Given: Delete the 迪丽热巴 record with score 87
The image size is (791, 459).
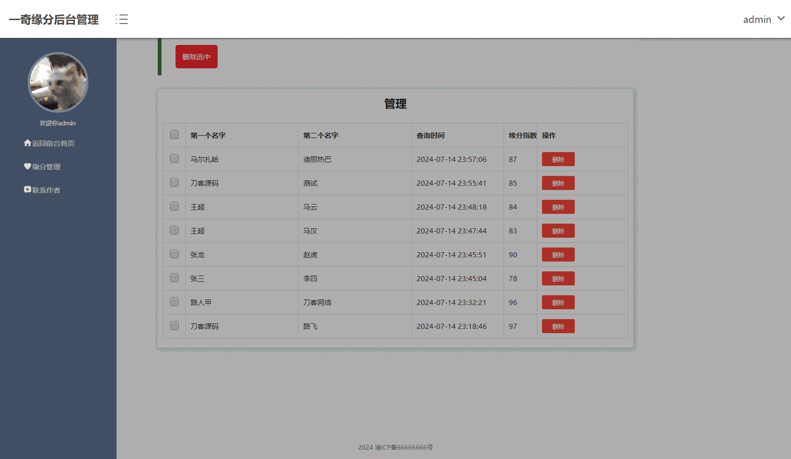Looking at the screenshot, I should click(x=558, y=160).
